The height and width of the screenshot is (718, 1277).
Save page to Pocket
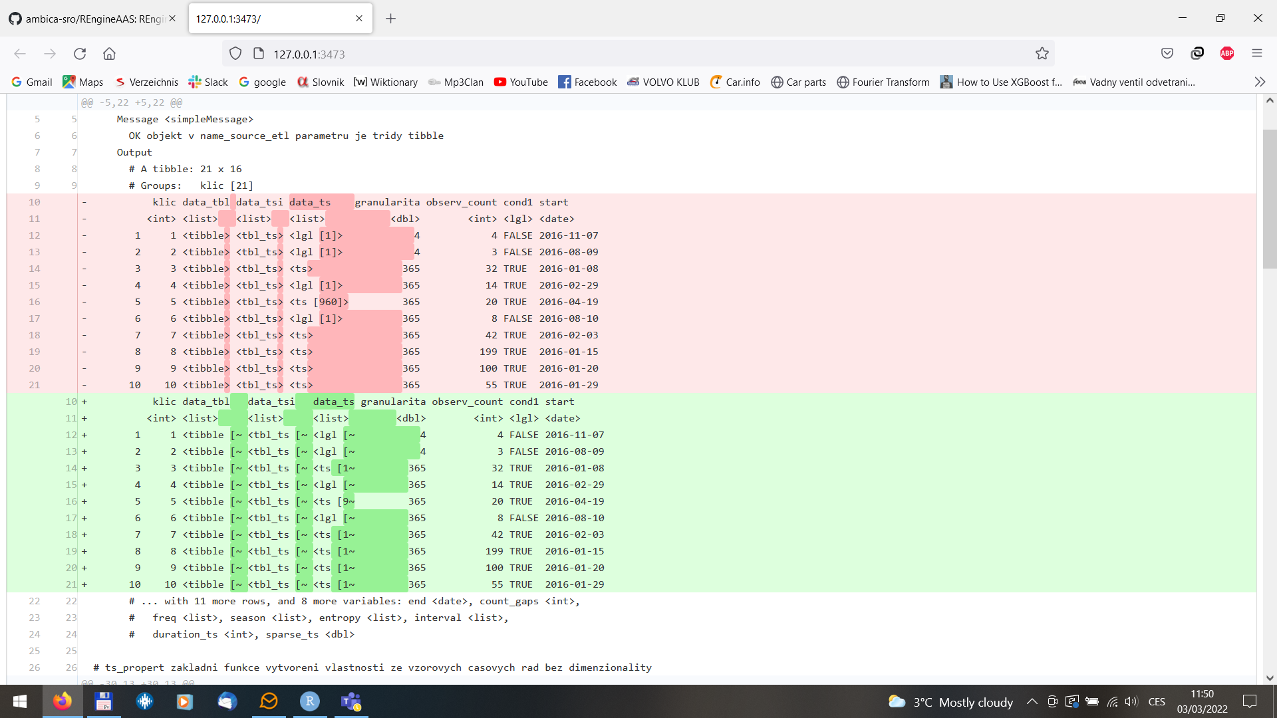coord(1168,53)
